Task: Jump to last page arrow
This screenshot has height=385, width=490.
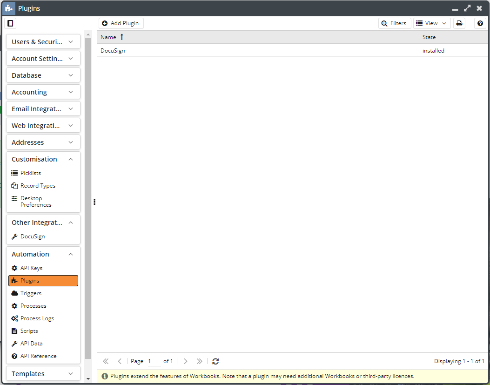Action: 200,361
